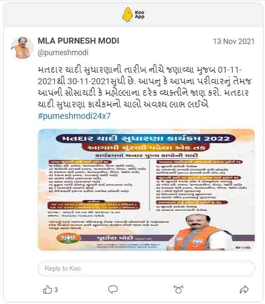Viewport: 265px width, 304px height.
Task: Open the voter list poster image
Action: click(146, 190)
